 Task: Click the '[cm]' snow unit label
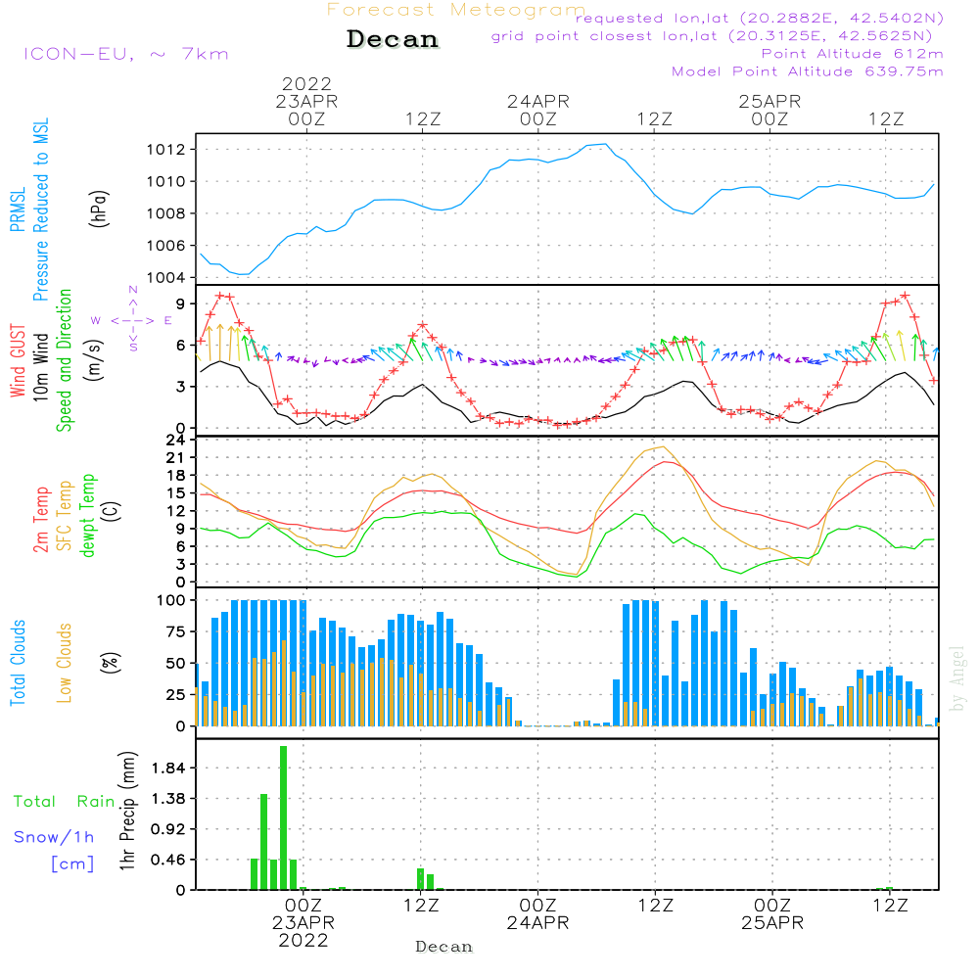tap(72, 864)
